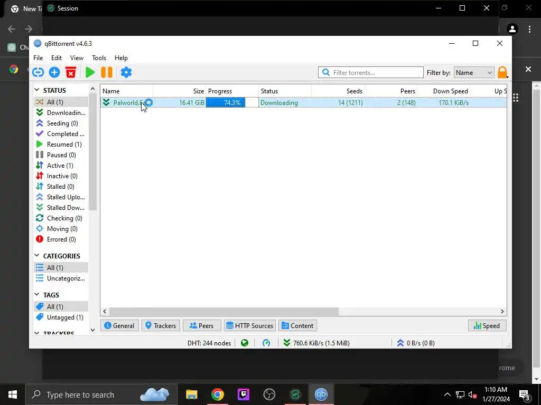Click the Filter torrents search field
This screenshot has height=405, width=541.
click(x=370, y=72)
